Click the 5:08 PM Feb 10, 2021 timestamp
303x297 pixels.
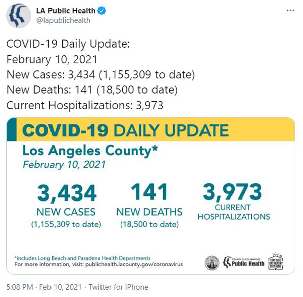click(44, 287)
